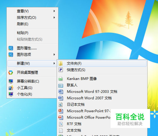Choose 联系人 in the new submenu
The width and height of the screenshot is (158, 136).
(102, 85)
